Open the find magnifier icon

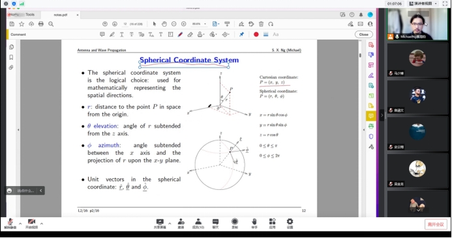pos(51,24)
